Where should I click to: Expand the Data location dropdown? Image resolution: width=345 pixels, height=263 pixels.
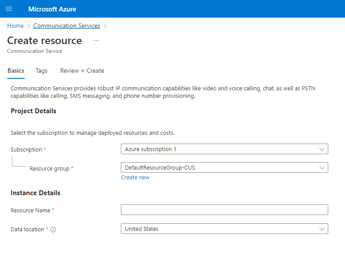tap(225, 229)
